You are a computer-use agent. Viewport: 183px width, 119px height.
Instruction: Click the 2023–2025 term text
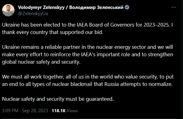pos(157,25)
